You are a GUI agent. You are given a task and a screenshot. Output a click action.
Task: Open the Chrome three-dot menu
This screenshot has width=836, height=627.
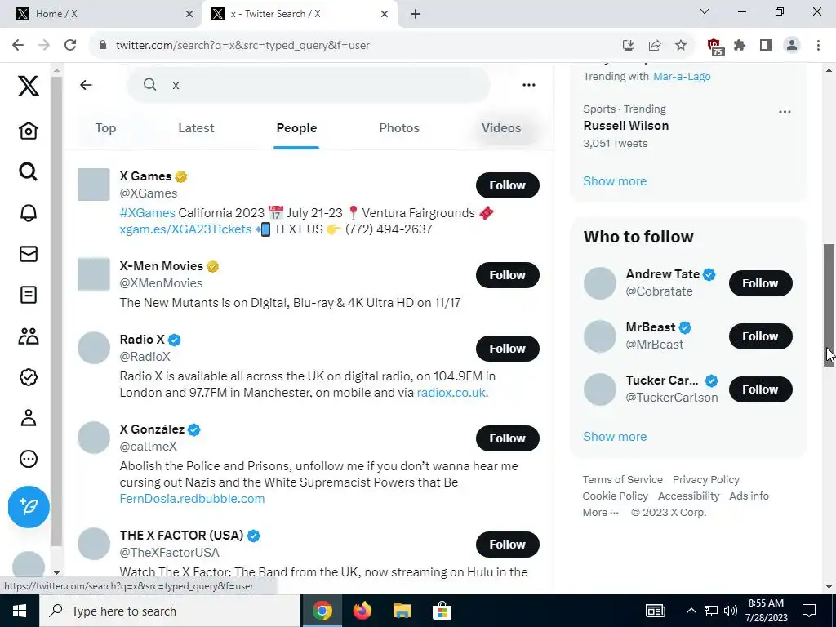pos(818,46)
